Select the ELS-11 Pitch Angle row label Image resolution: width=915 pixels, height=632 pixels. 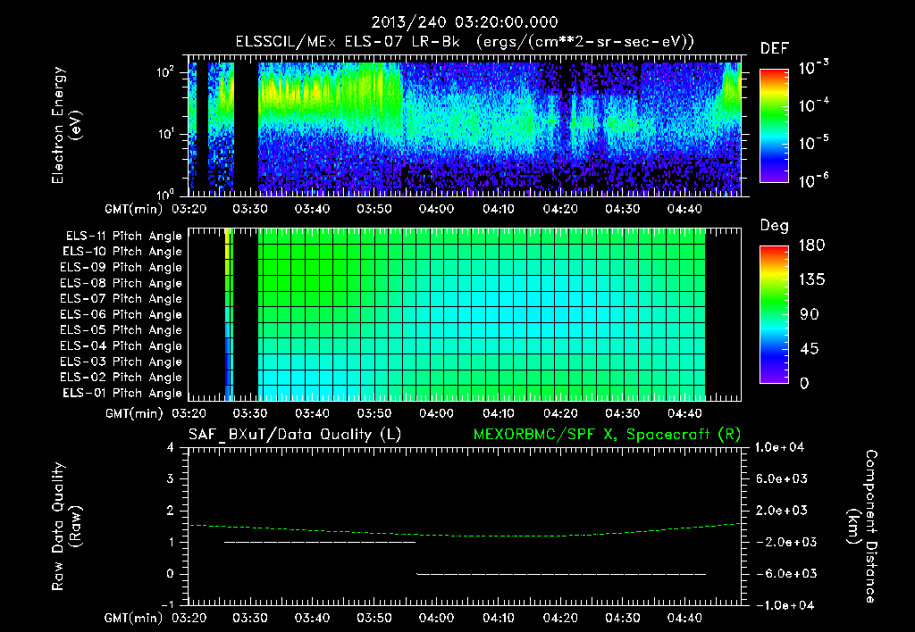pyautogui.click(x=123, y=237)
